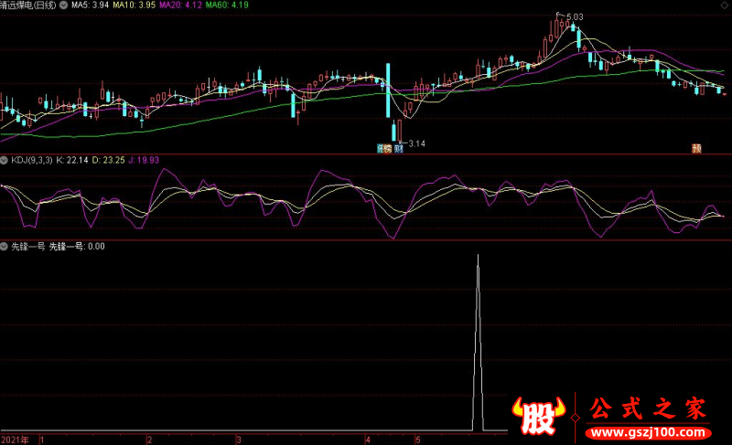The image size is (732, 445).
Task: Click the 公式之家 banner text
Action: pos(648,408)
